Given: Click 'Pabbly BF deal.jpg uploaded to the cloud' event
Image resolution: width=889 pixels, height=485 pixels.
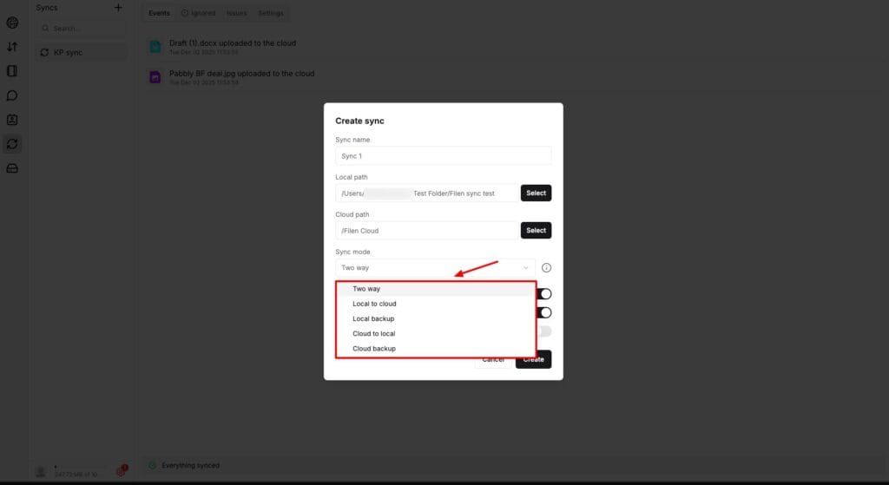Looking at the screenshot, I should pyautogui.click(x=241, y=74).
